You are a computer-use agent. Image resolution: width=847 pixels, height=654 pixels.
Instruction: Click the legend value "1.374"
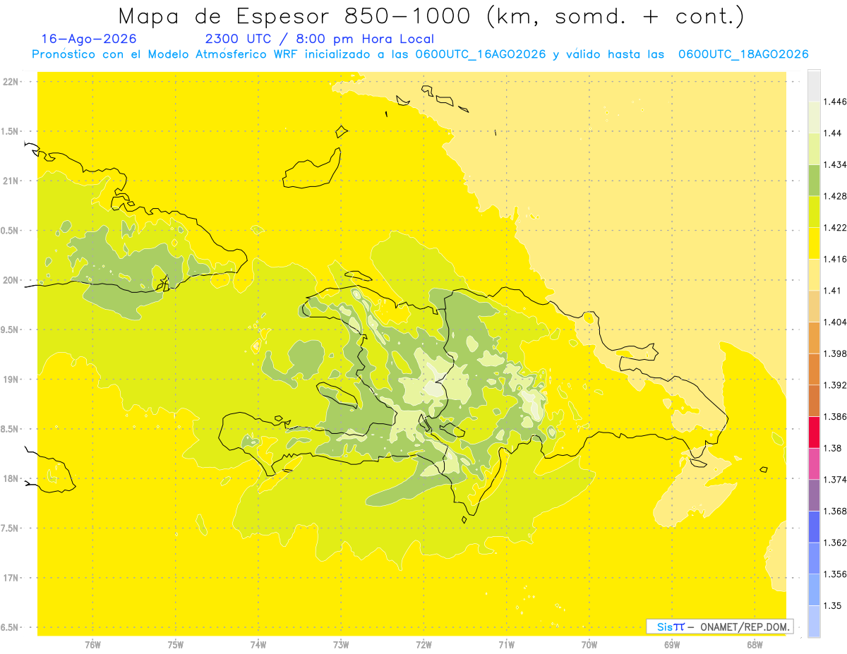coord(834,480)
